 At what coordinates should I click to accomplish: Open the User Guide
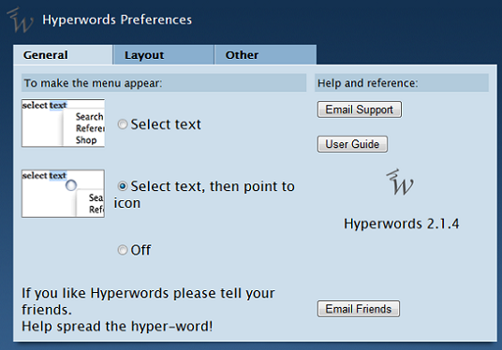click(x=352, y=144)
